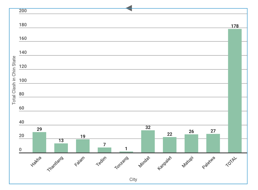Screen dimensions: 258x190
Task: Select the Total Clash in Chin State title
Action: pos(14,80)
